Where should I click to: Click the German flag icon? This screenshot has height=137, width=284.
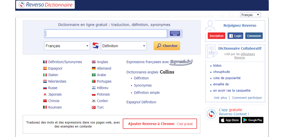tap(94, 68)
